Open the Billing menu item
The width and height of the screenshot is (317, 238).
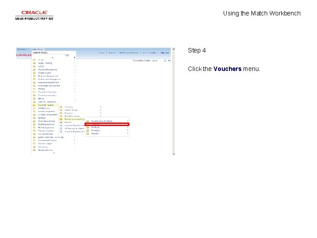(41, 99)
